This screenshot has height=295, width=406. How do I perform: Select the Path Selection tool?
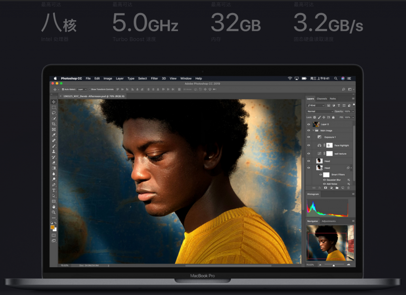[54, 196]
